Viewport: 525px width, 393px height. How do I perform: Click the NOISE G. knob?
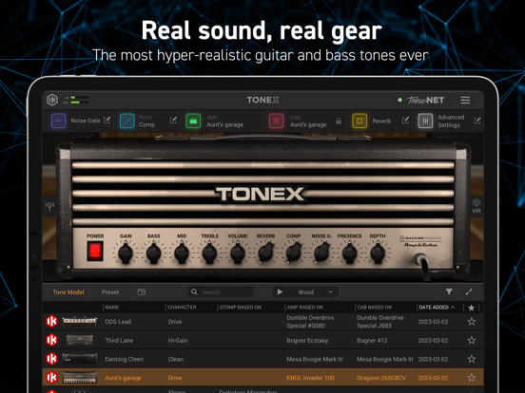(321, 253)
